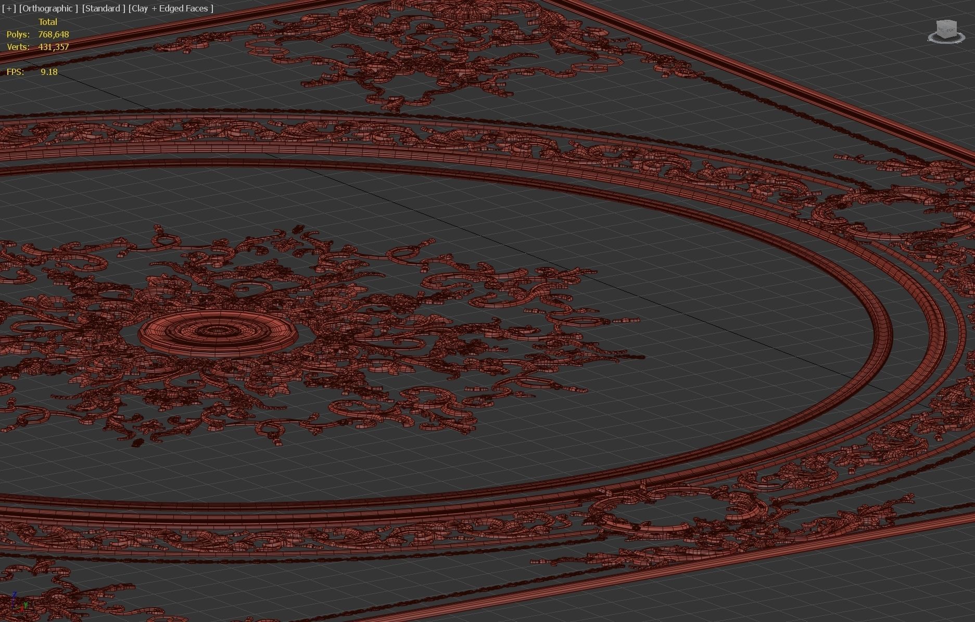Click the ViewCube navigation cube
The height and width of the screenshot is (622, 975).
(x=946, y=31)
